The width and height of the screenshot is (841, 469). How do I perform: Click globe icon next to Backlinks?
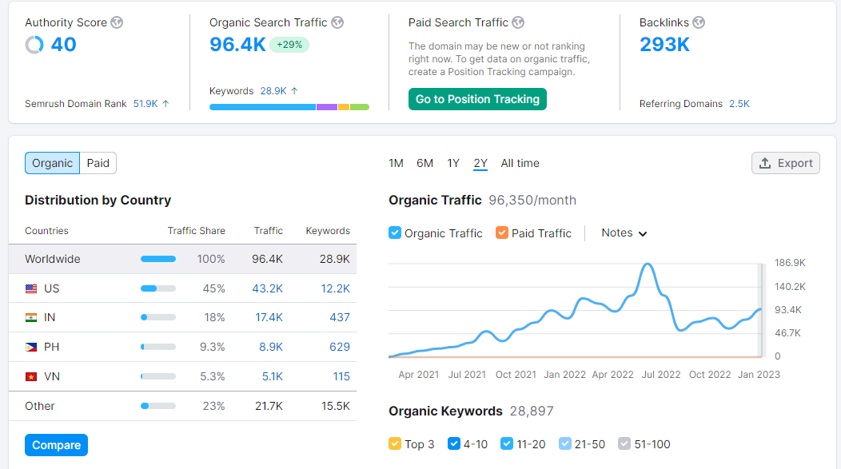coord(699,22)
